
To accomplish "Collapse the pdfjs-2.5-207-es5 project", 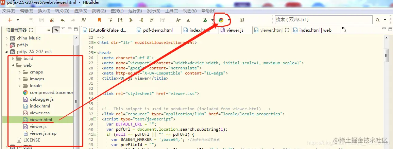I will 6,52.
